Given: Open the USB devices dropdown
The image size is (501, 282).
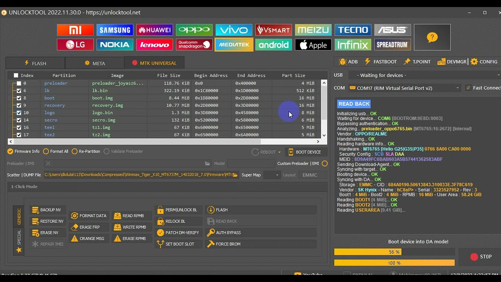Looking at the screenshot, I should click(x=424, y=75).
